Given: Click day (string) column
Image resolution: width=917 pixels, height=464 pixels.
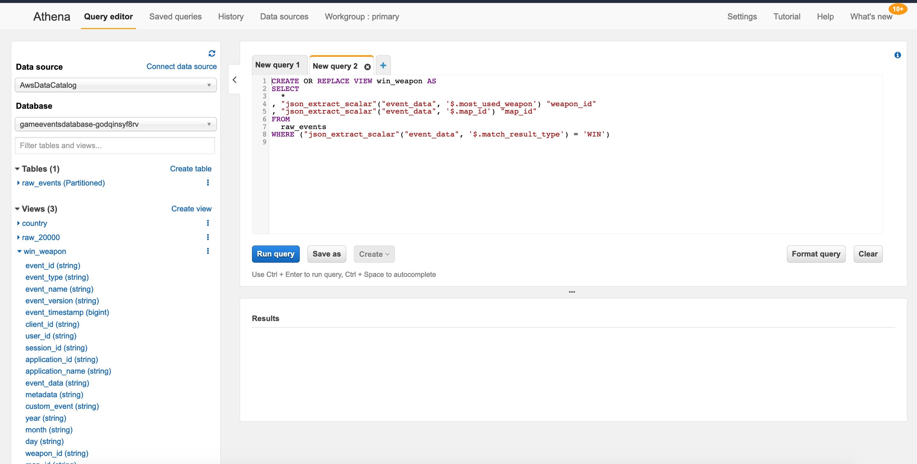Looking at the screenshot, I should 45,441.
